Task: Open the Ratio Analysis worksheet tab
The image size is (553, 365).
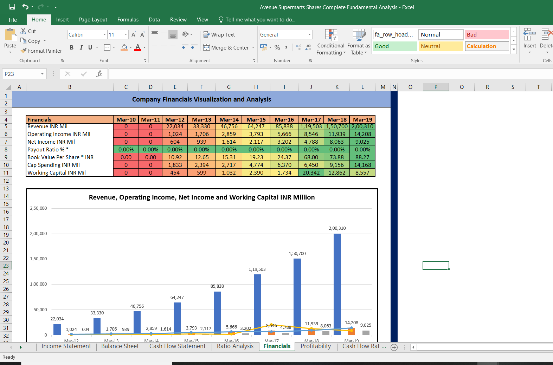Action: (x=235, y=346)
